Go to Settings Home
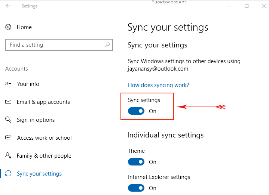Viewport: 269px width, 195px height. (x=24, y=27)
